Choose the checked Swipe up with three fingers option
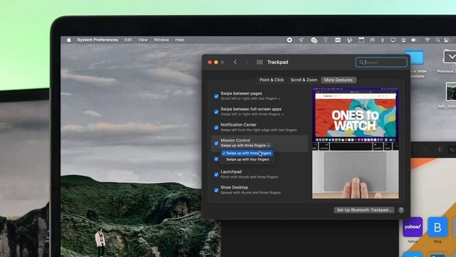 (x=247, y=153)
